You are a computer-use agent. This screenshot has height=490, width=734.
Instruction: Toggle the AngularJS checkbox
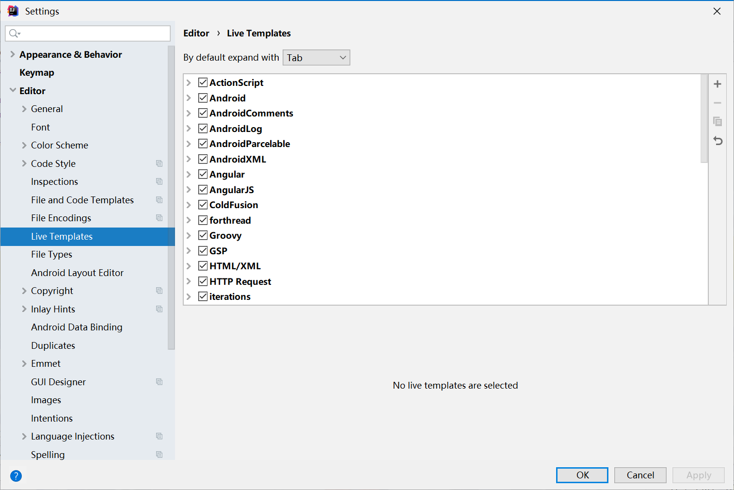(203, 190)
